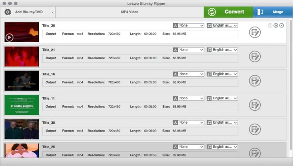Expand audio track dropdown for Title_21
293x166 pixels.
[222, 50]
